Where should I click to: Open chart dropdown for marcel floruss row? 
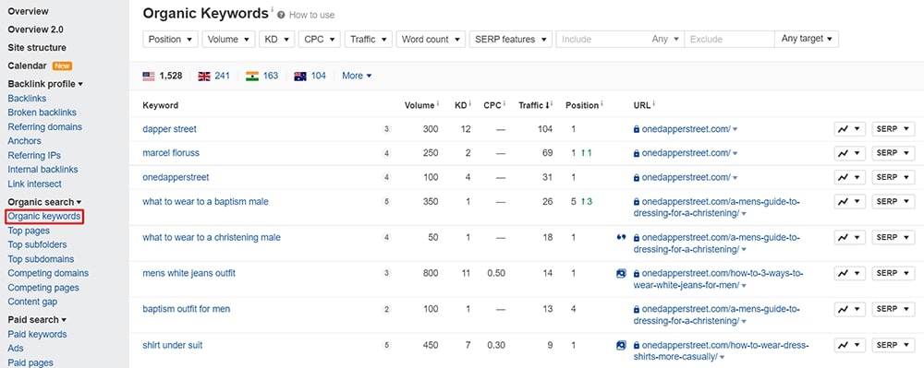850,153
